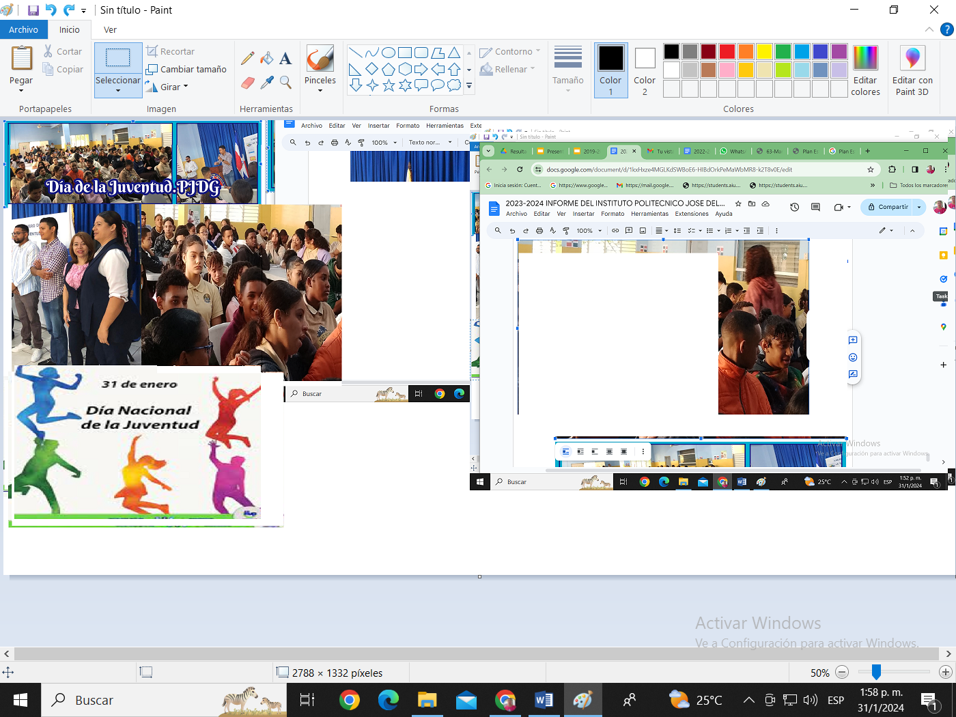This screenshot has width=956, height=717.
Task: Choose the Rounded rectangle shape
Action: pos(421,53)
